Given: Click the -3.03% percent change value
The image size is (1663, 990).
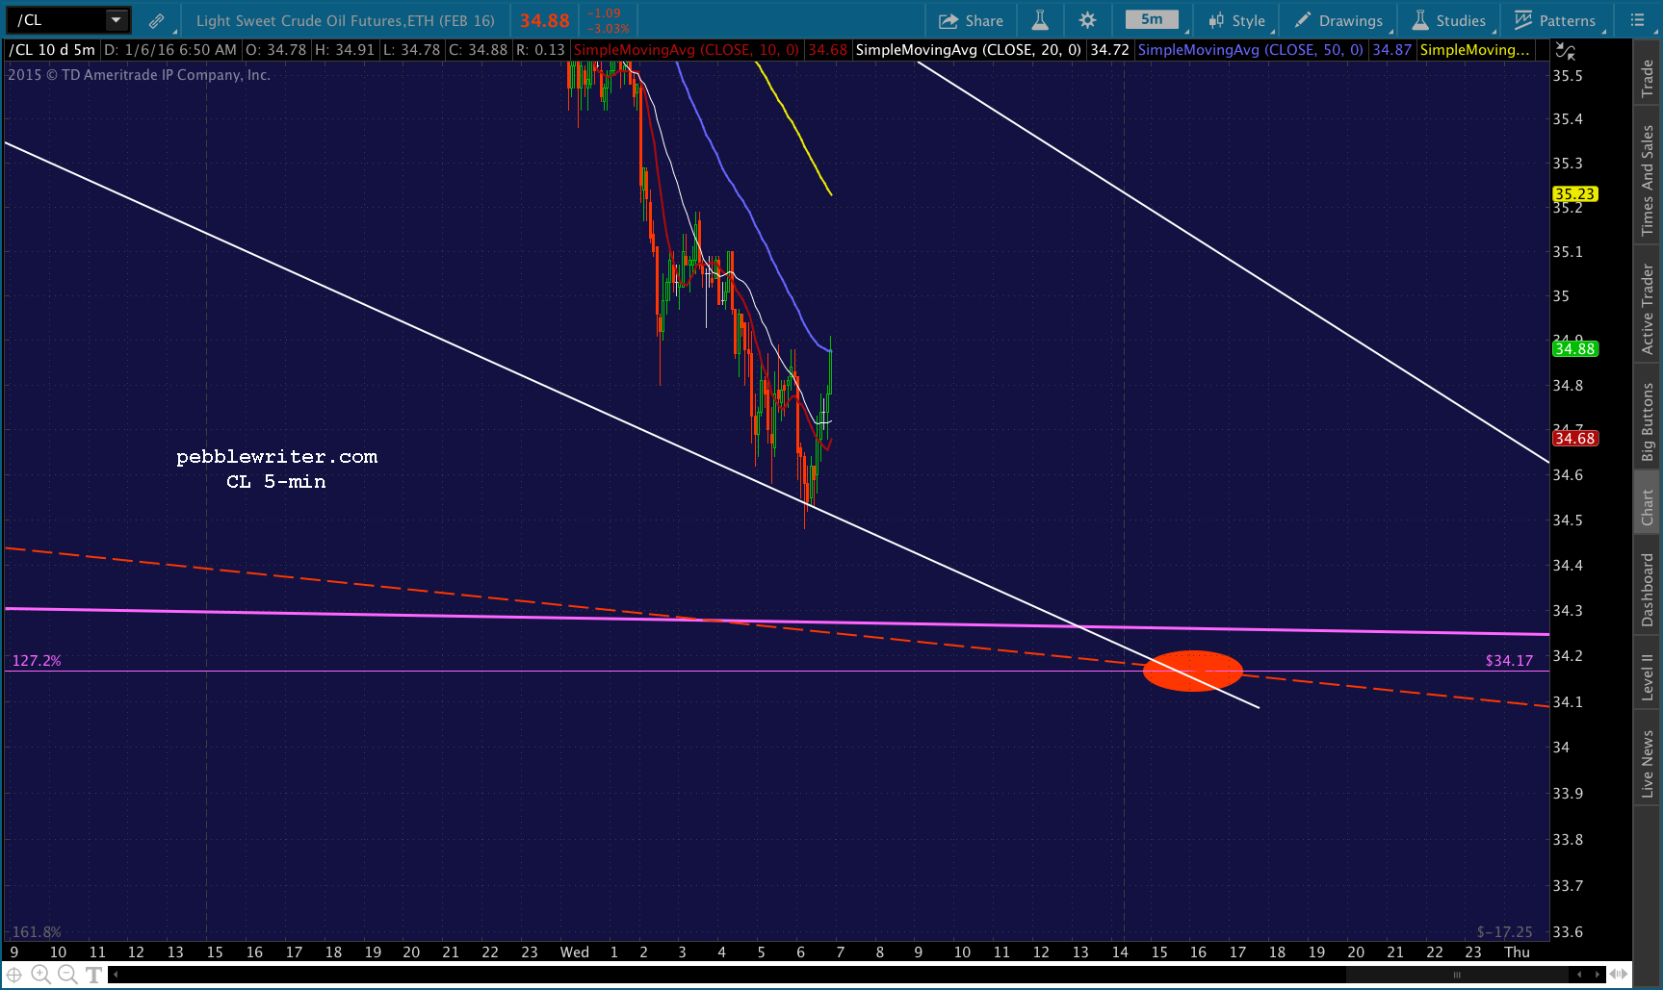Looking at the screenshot, I should [x=610, y=28].
